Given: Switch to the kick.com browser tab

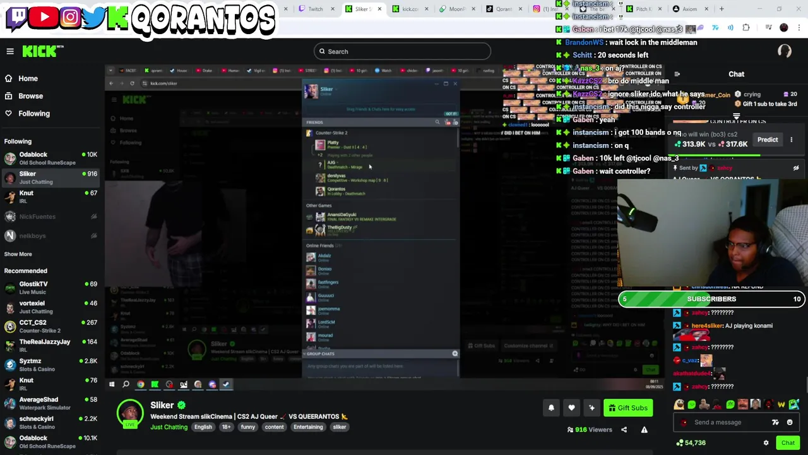Looking at the screenshot, I should click(410, 9).
